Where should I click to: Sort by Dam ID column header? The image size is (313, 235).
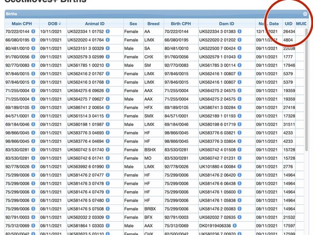coord(227,24)
